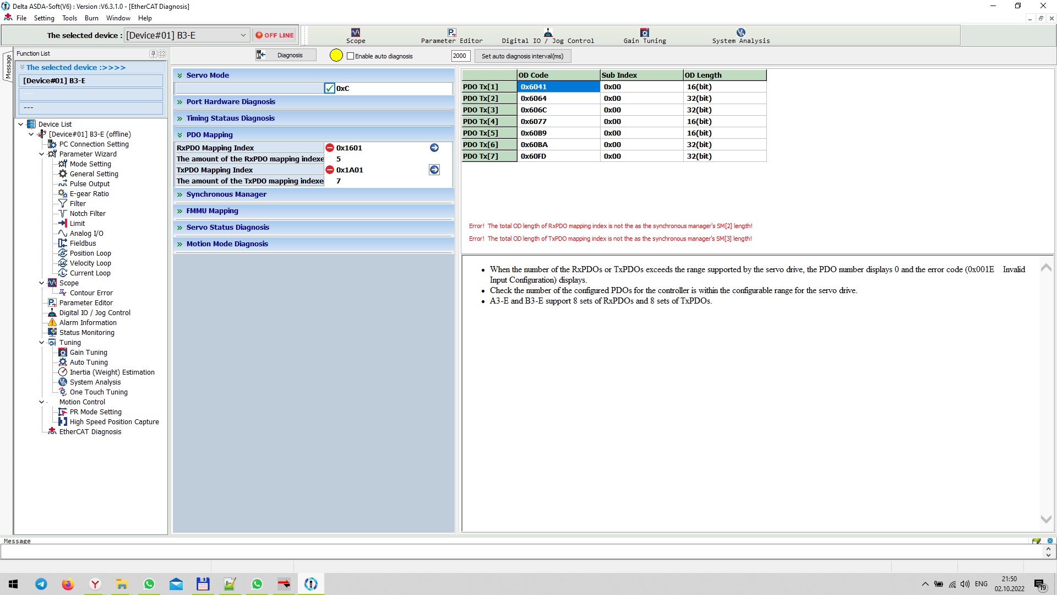The width and height of the screenshot is (1057, 595).
Task: Collapse the Device List tree node
Action: pyautogui.click(x=21, y=125)
